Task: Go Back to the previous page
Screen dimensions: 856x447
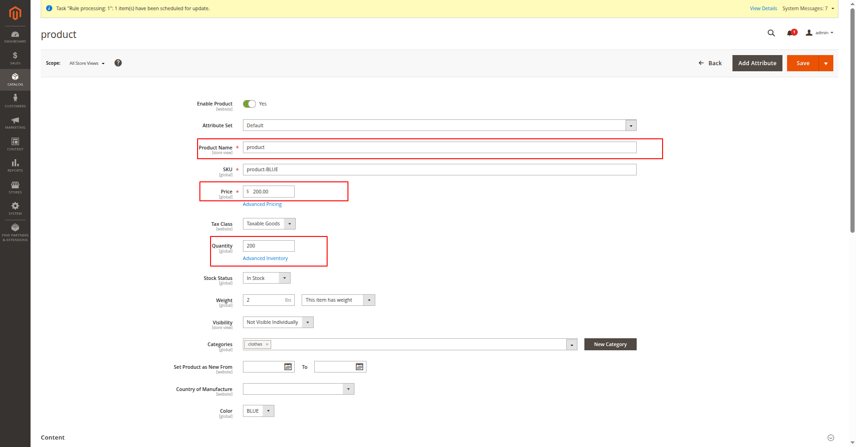Action: (710, 63)
